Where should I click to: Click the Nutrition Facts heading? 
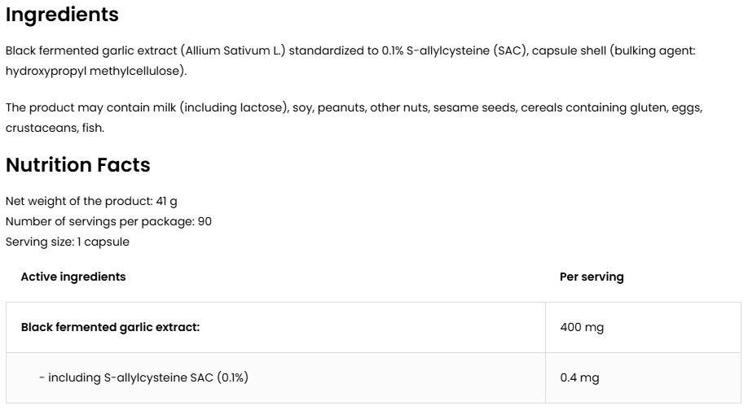tap(77, 165)
